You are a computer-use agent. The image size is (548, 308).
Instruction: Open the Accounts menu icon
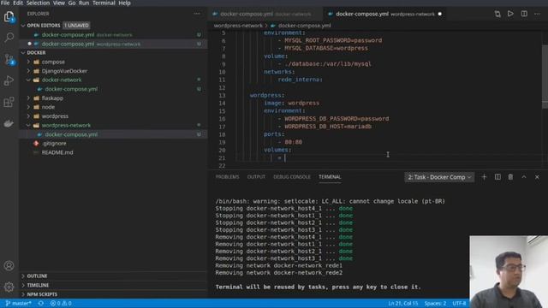[9, 266]
